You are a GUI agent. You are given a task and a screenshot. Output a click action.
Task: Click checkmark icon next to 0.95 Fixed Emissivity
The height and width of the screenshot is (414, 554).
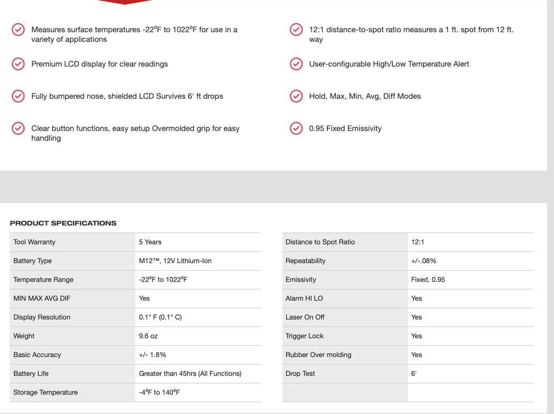tap(296, 128)
